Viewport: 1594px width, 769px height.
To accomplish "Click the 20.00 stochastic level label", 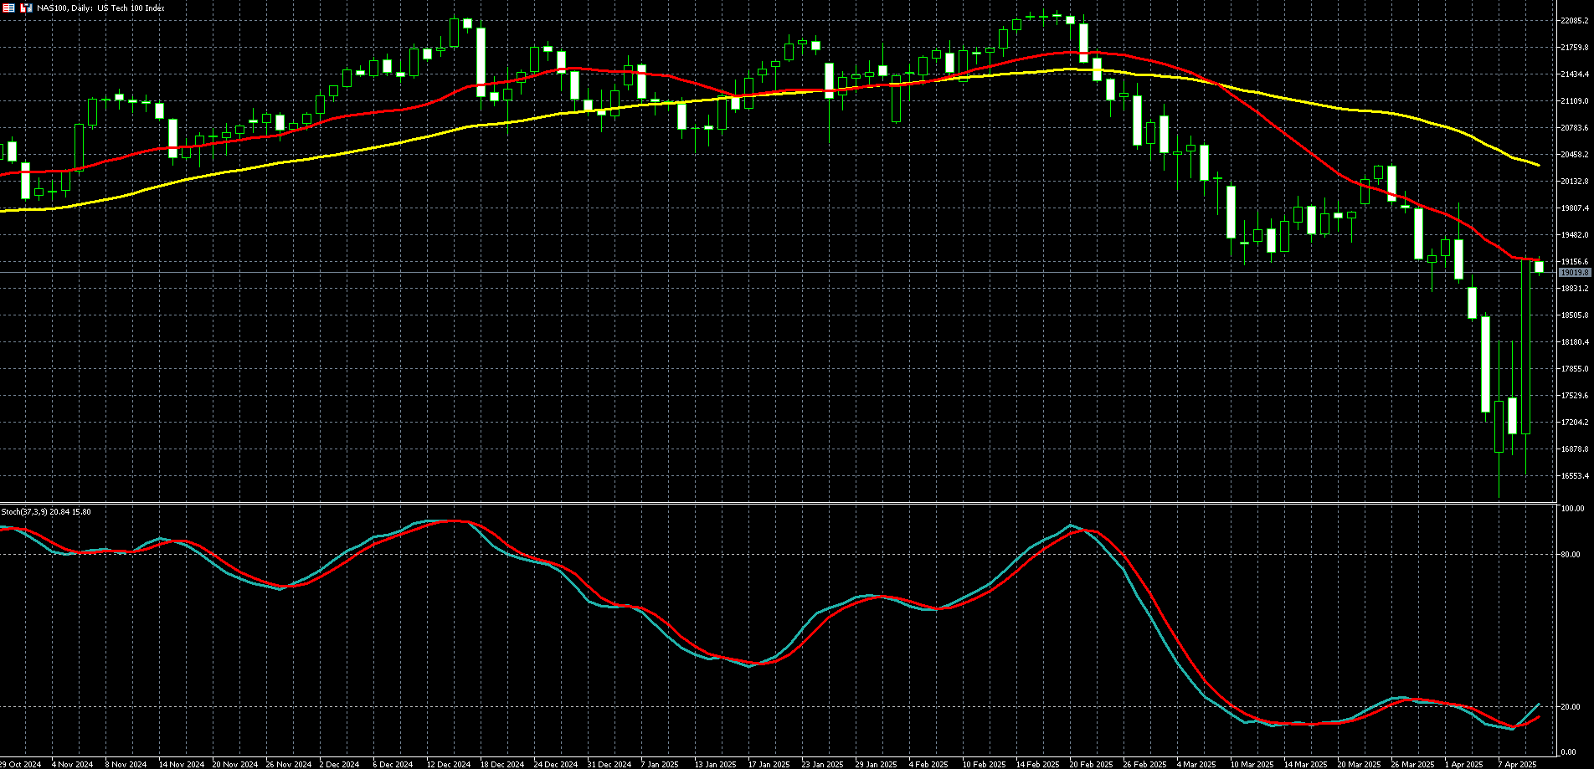I will pos(1572,707).
